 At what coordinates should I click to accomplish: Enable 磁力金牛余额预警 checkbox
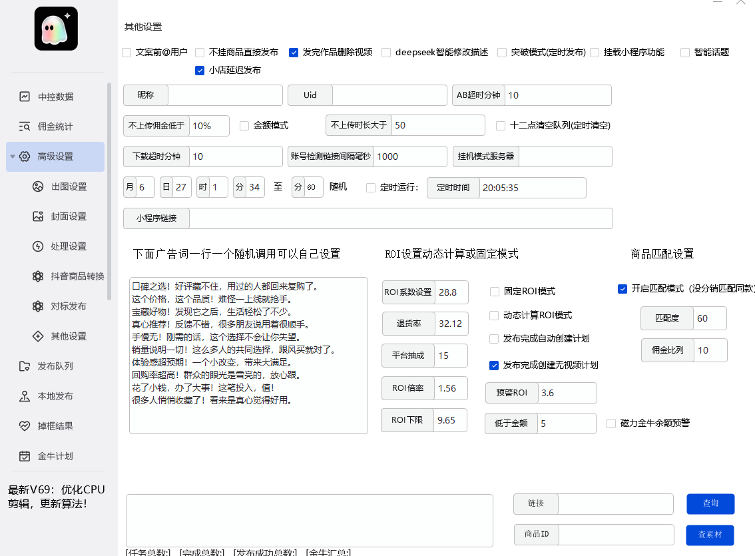[x=611, y=423]
